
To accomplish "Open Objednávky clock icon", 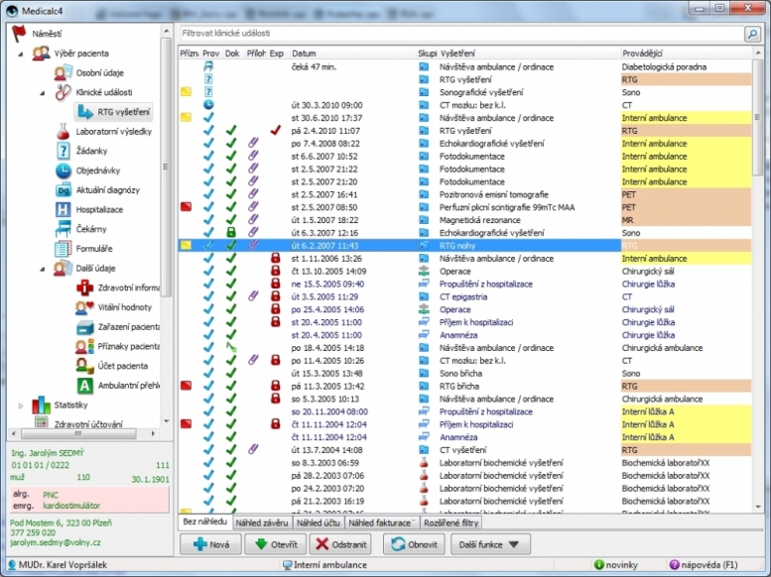I will click(x=64, y=171).
